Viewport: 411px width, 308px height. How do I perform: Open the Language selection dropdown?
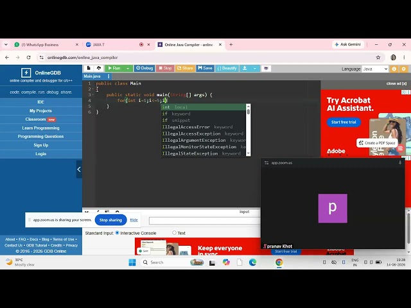375,69
